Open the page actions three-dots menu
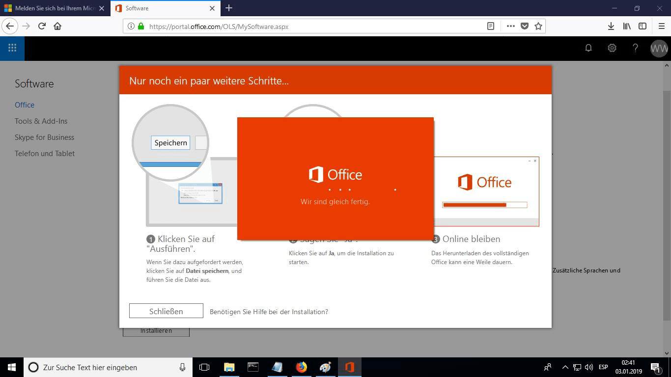The height and width of the screenshot is (377, 671). coord(510,27)
